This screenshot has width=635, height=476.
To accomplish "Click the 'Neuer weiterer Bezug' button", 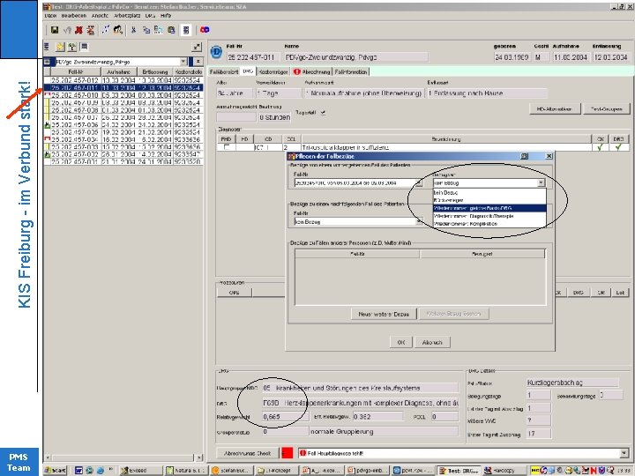I will [384, 314].
